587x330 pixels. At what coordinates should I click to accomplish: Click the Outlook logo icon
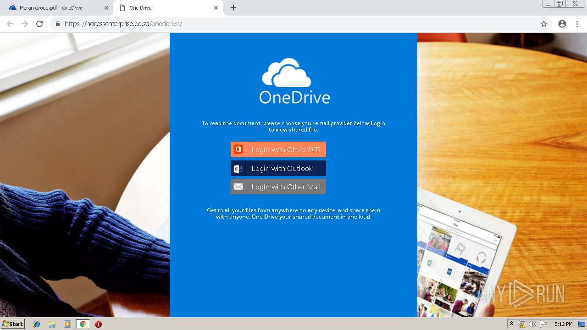[238, 168]
